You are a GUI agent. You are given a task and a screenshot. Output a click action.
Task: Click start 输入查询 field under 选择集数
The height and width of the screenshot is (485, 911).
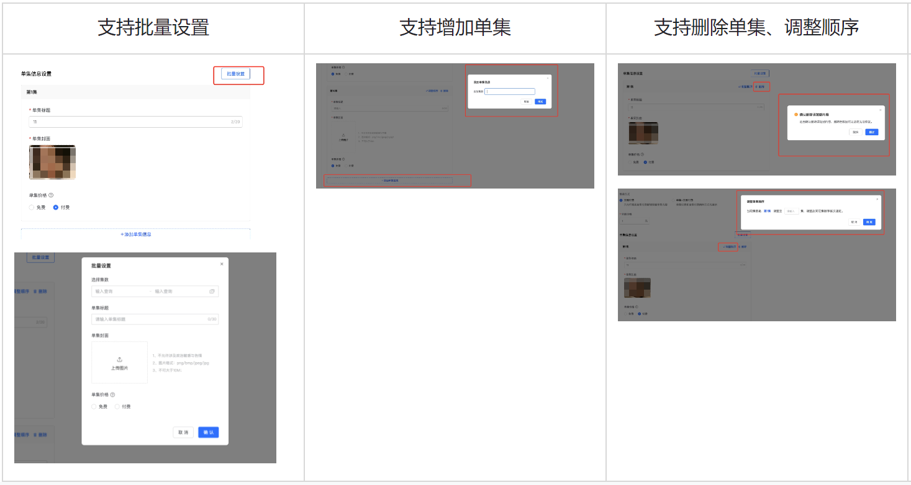pos(118,291)
